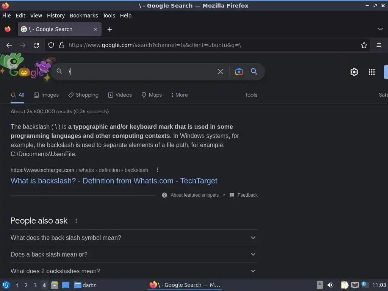Click the 11:03 clock
This screenshot has width=388, height=291.
tap(379, 285)
